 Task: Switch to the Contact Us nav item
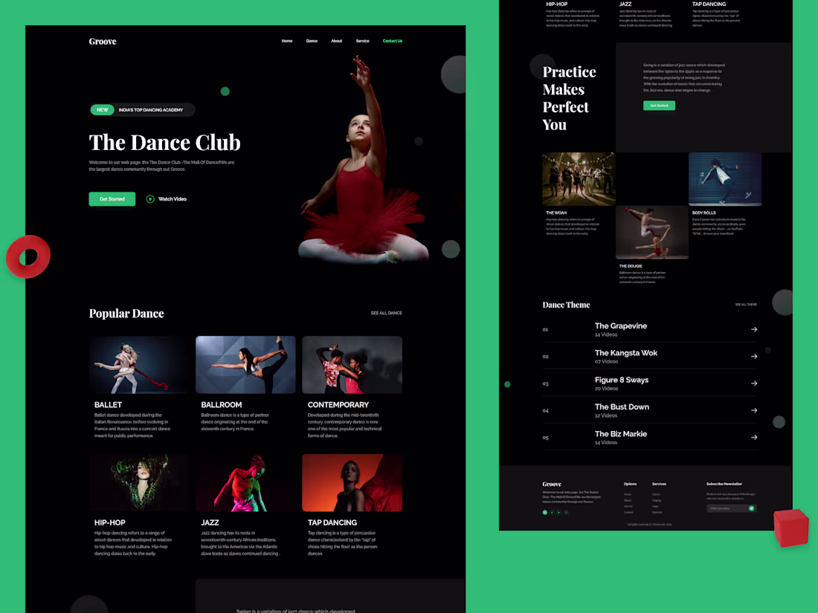click(392, 41)
